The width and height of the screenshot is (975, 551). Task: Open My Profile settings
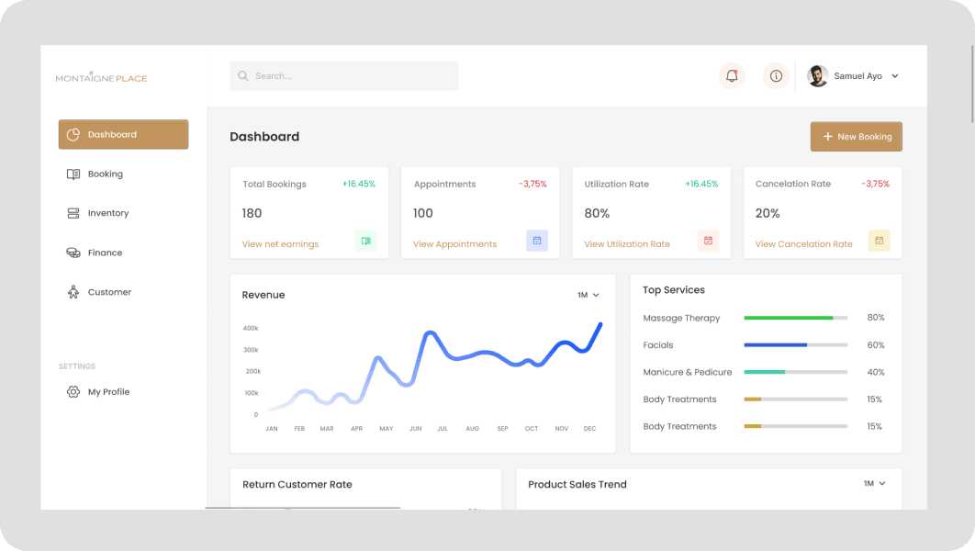point(108,392)
